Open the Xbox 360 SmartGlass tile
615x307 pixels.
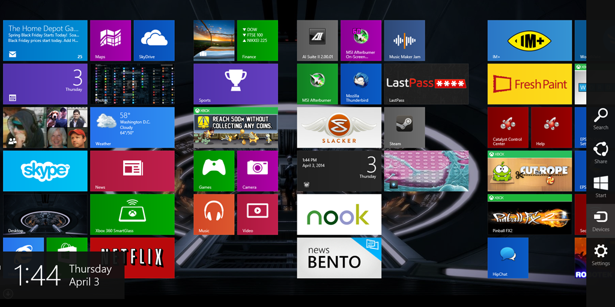click(x=132, y=215)
